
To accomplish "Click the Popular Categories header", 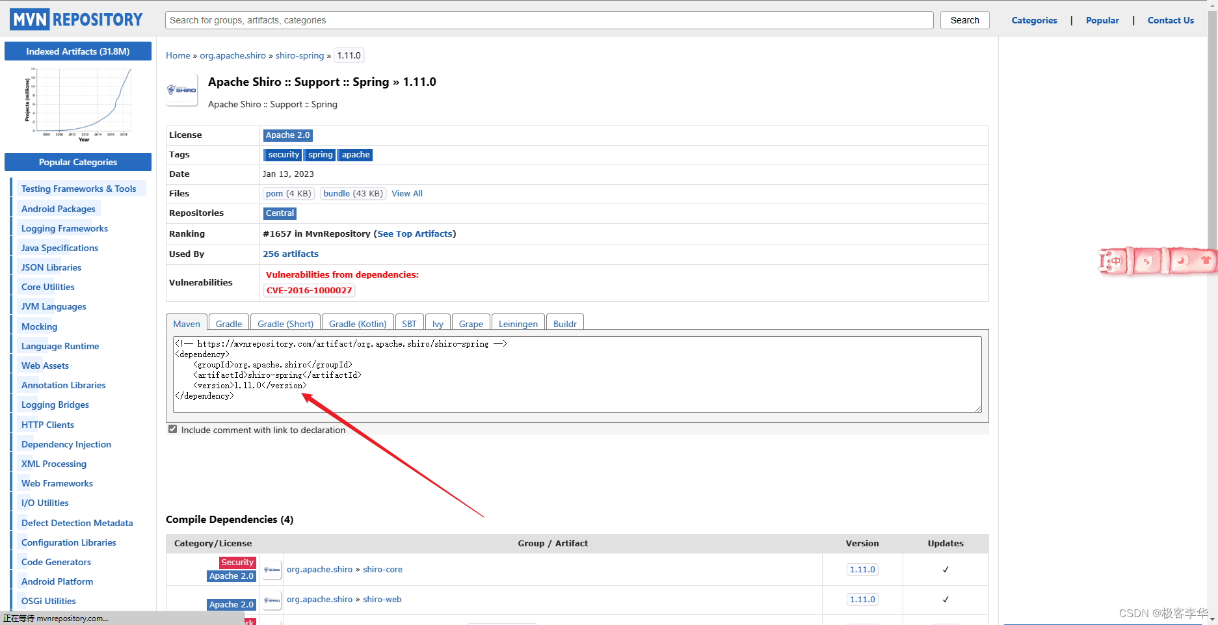I will 78,162.
